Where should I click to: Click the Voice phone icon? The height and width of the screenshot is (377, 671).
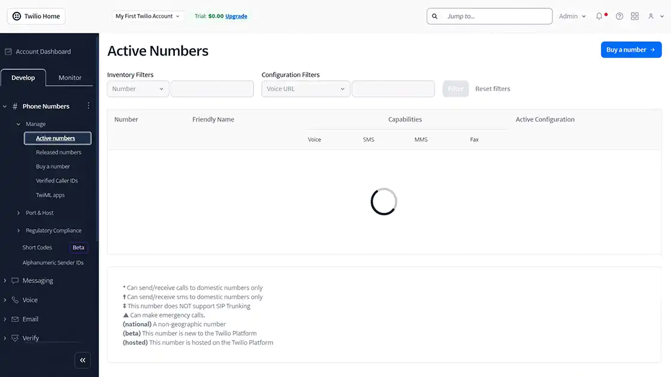click(x=15, y=300)
